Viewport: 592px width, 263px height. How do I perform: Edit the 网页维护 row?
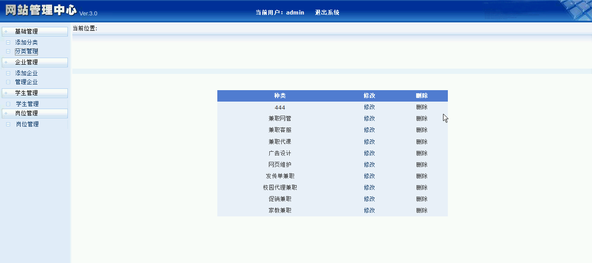[x=369, y=164]
